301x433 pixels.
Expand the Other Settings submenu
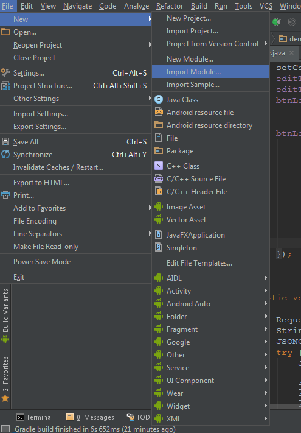pos(150,98)
